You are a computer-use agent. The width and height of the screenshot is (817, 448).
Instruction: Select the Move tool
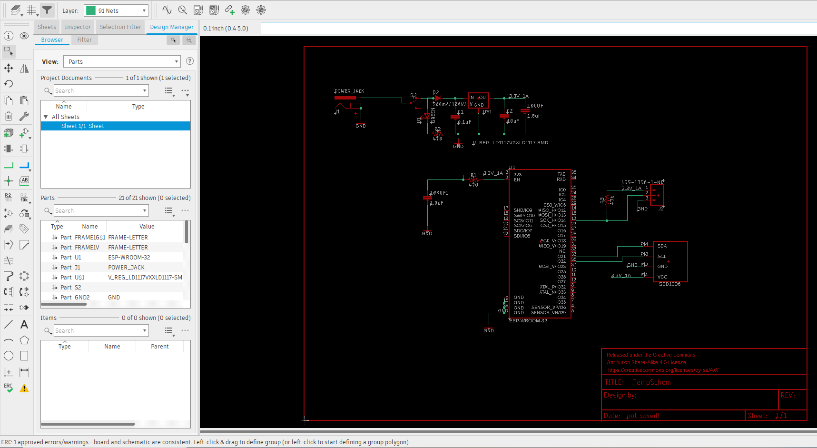(9, 68)
